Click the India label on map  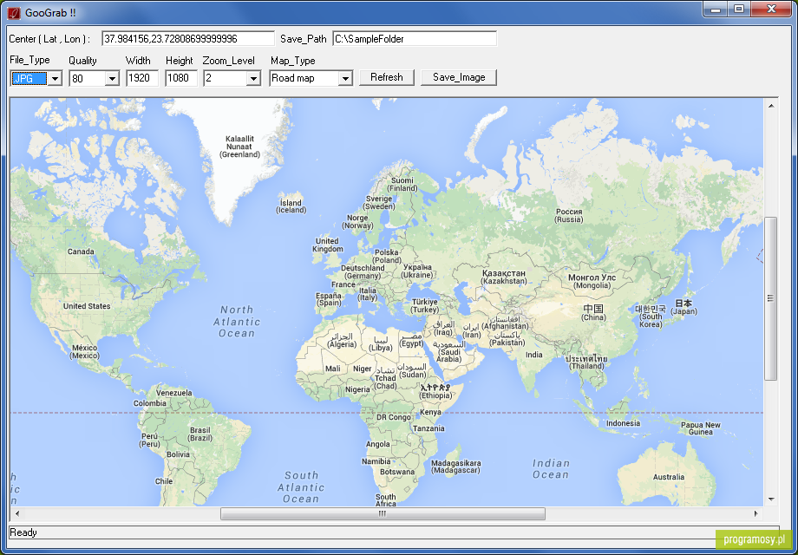click(x=533, y=355)
